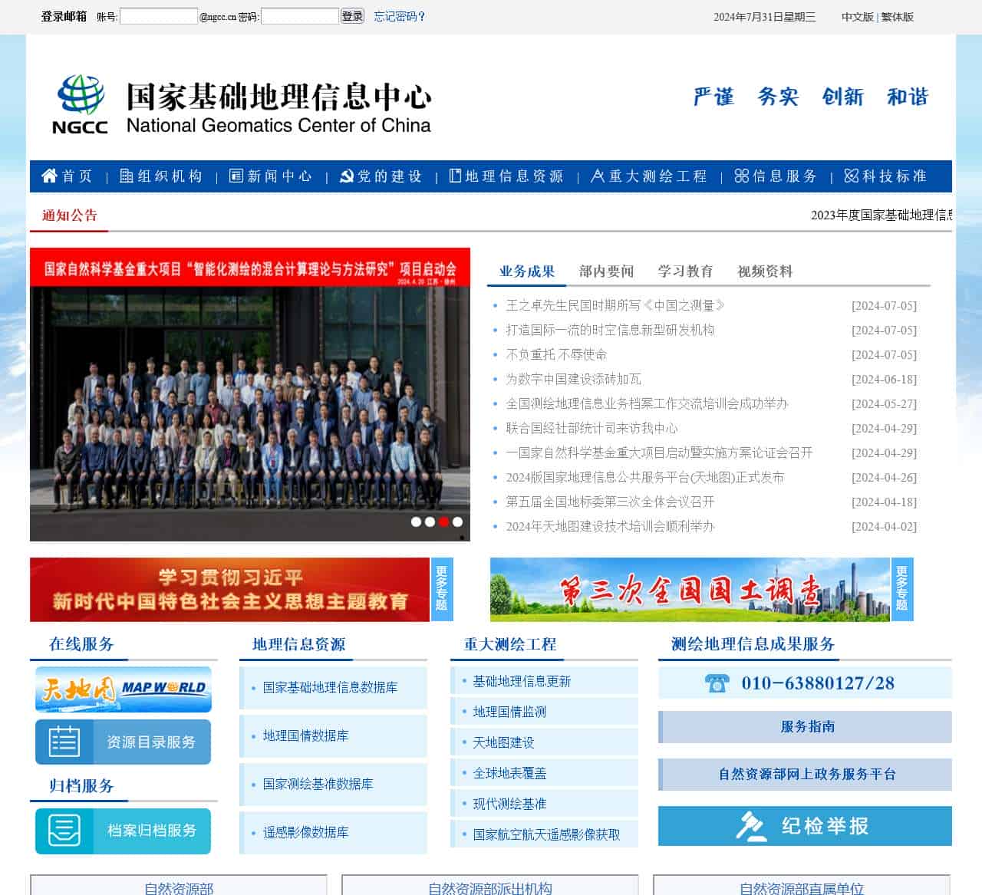Click the building icon beside 组织机构
Image resolution: width=982 pixels, height=895 pixels.
[127, 176]
